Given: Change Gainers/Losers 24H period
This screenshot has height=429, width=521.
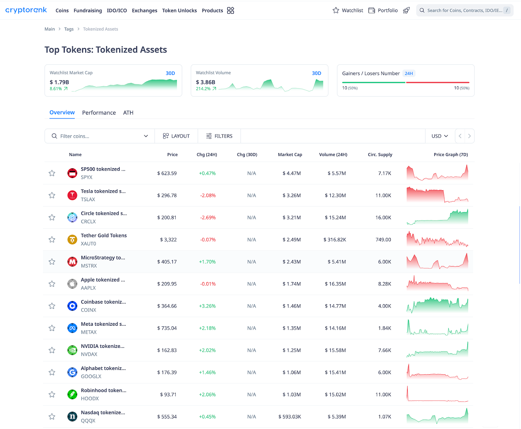Looking at the screenshot, I should click(x=409, y=74).
